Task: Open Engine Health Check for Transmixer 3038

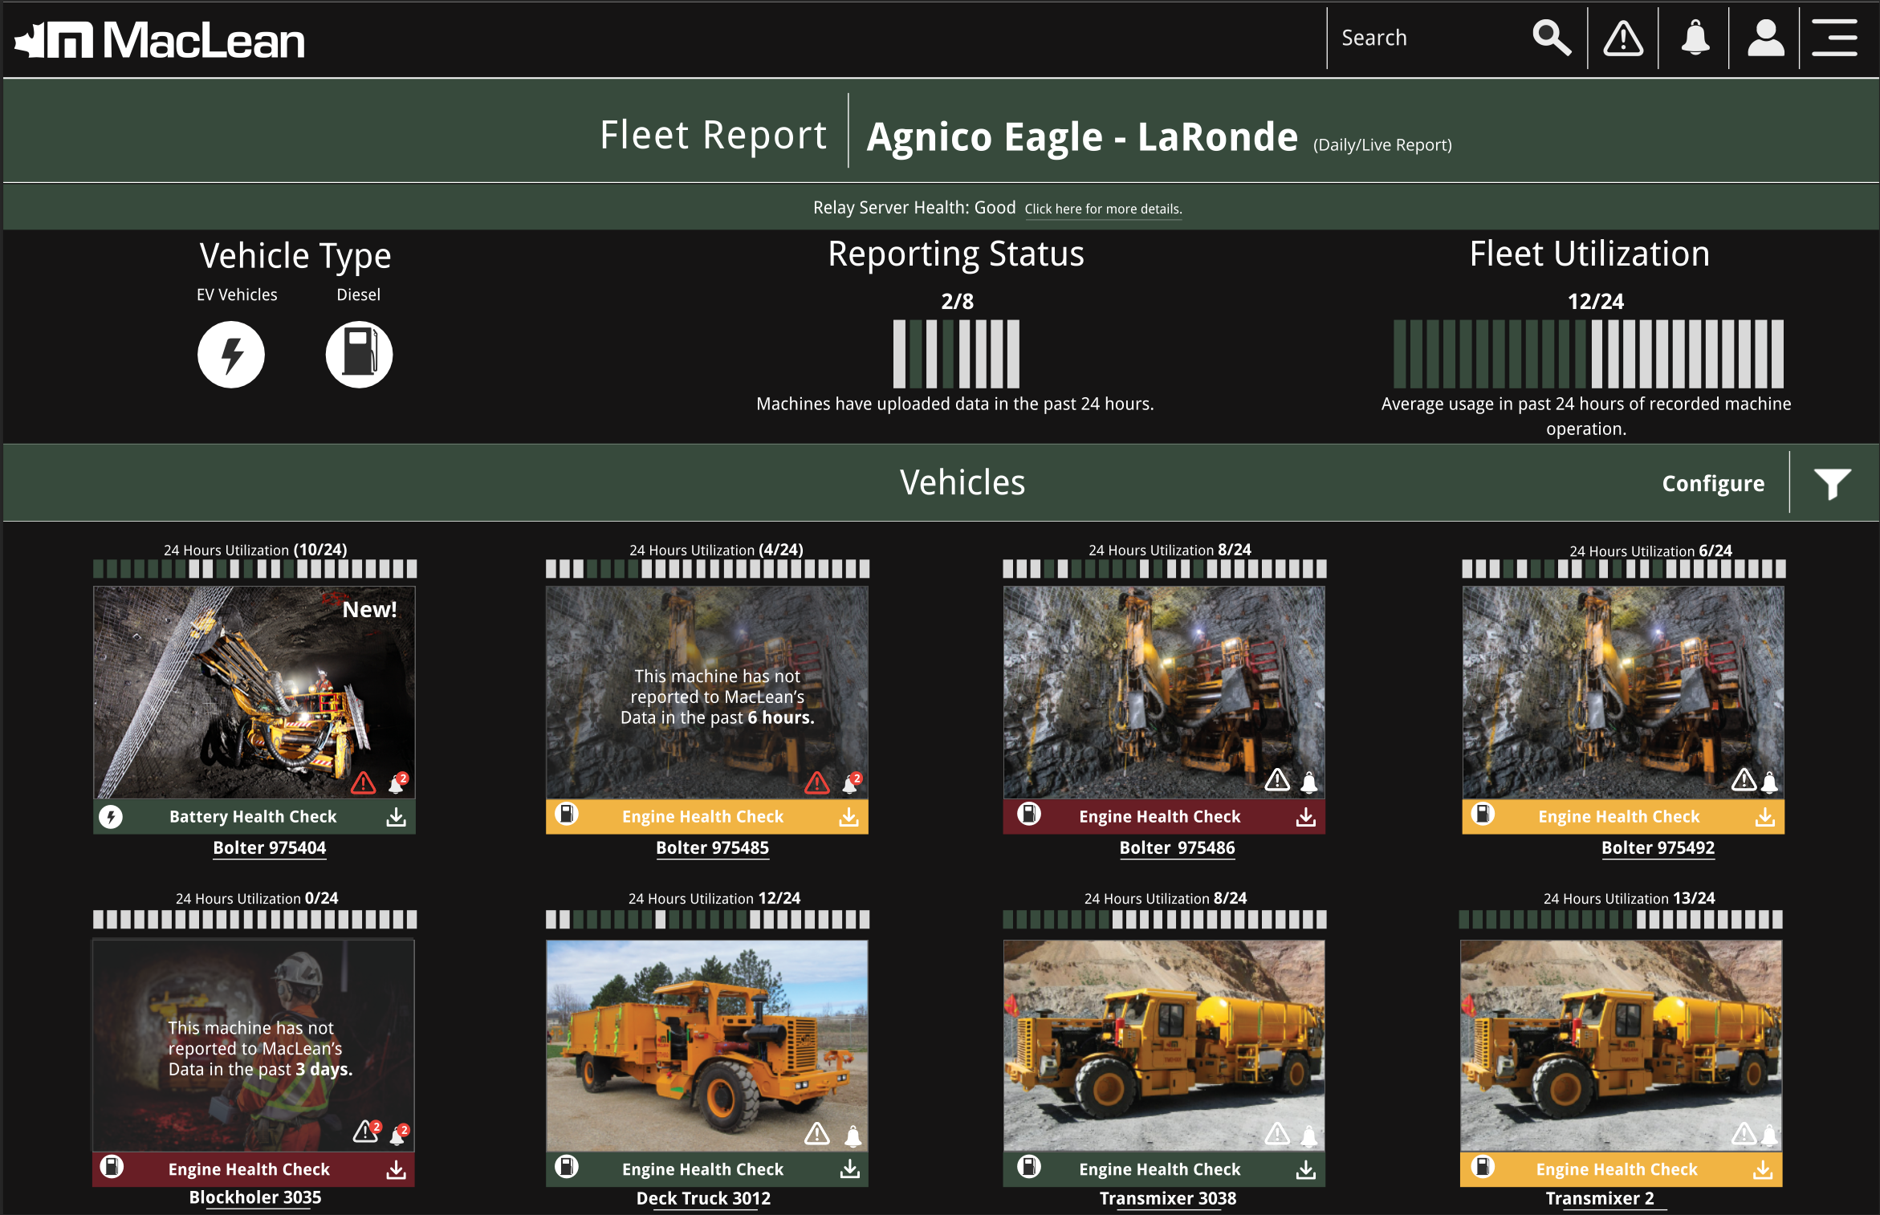Action: coord(1159,1169)
